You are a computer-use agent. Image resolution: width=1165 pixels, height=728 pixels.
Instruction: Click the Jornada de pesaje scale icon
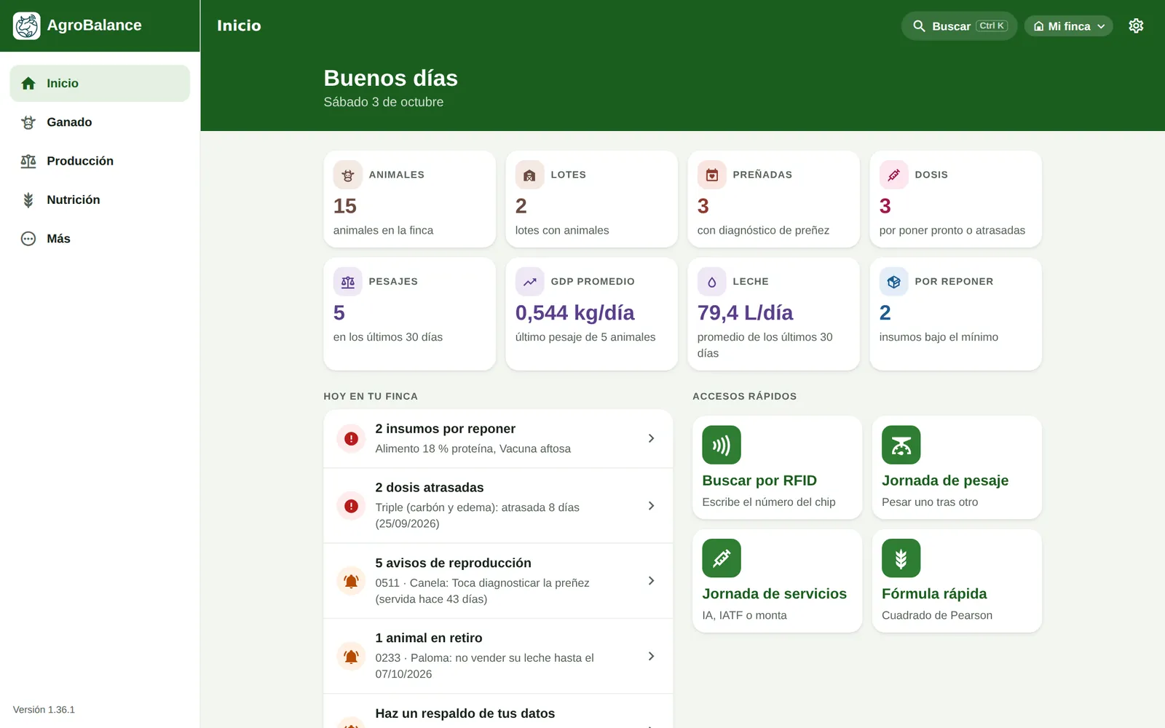coord(901,445)
